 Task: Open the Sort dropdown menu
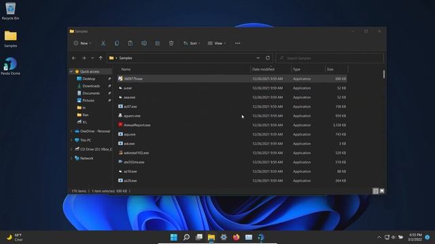(192, 43)
